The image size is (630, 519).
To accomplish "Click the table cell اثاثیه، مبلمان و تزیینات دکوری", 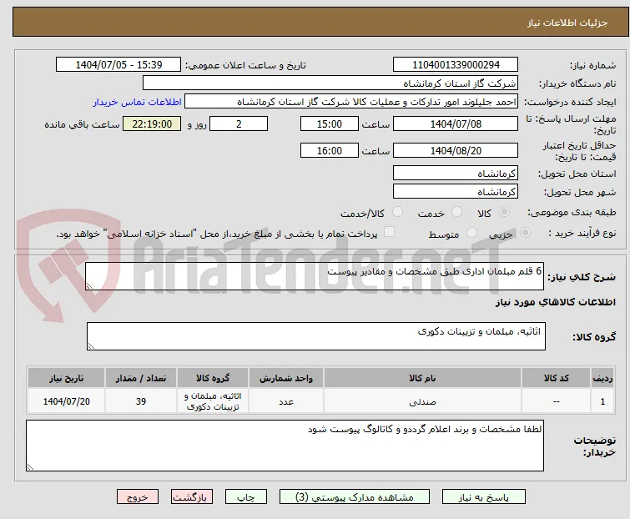I will point(213,401).
